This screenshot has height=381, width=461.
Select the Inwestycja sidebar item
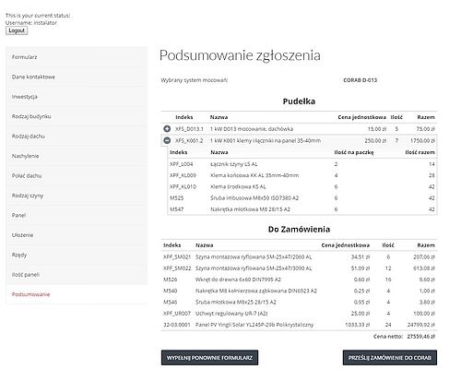77,97
